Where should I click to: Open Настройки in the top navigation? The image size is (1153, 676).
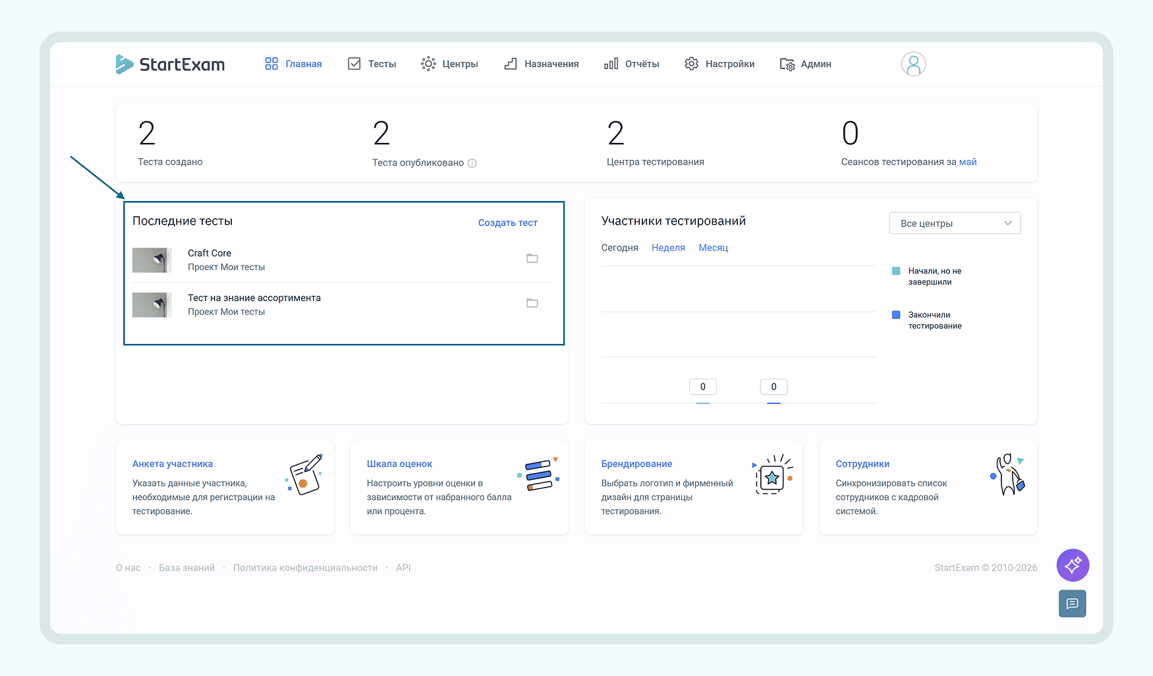(x=719, y=64)
